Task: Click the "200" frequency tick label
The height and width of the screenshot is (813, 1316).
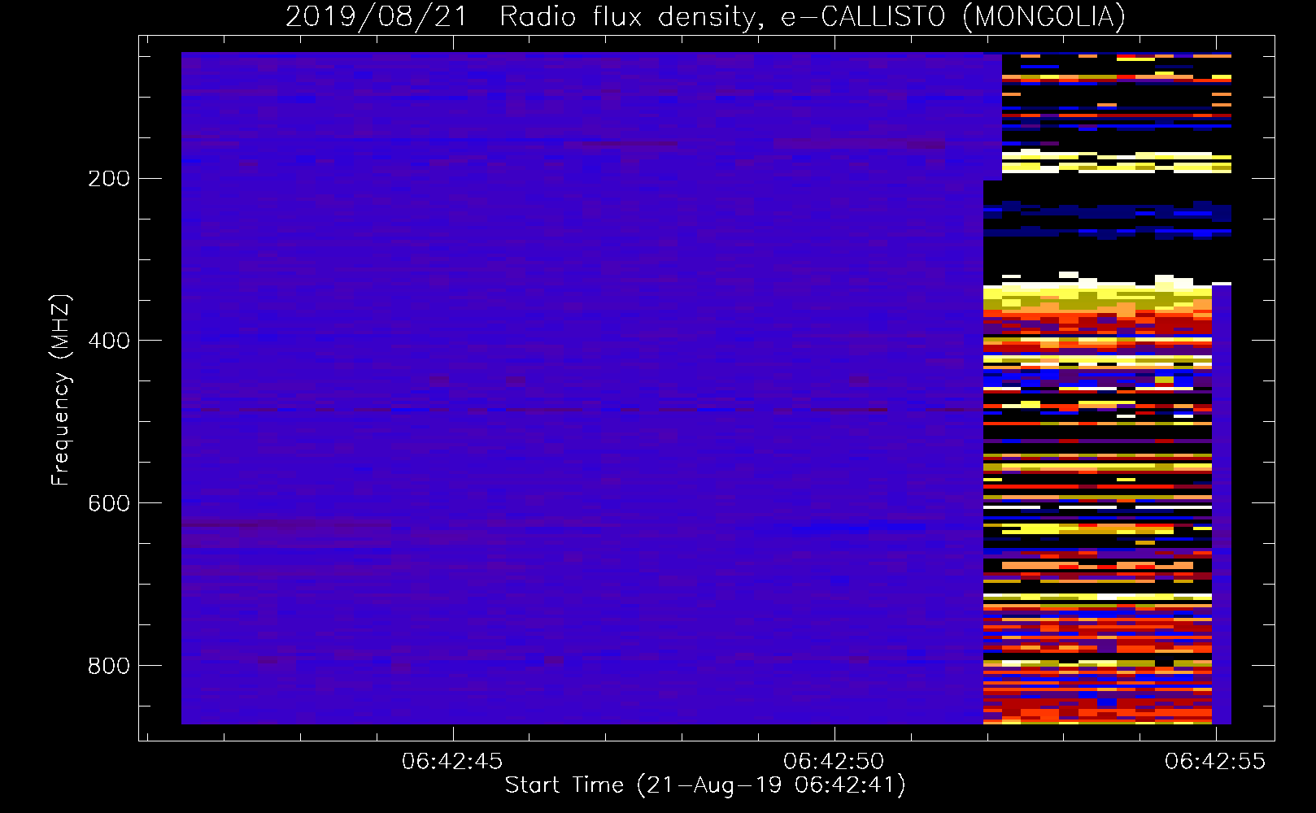Action: (109, 179)
